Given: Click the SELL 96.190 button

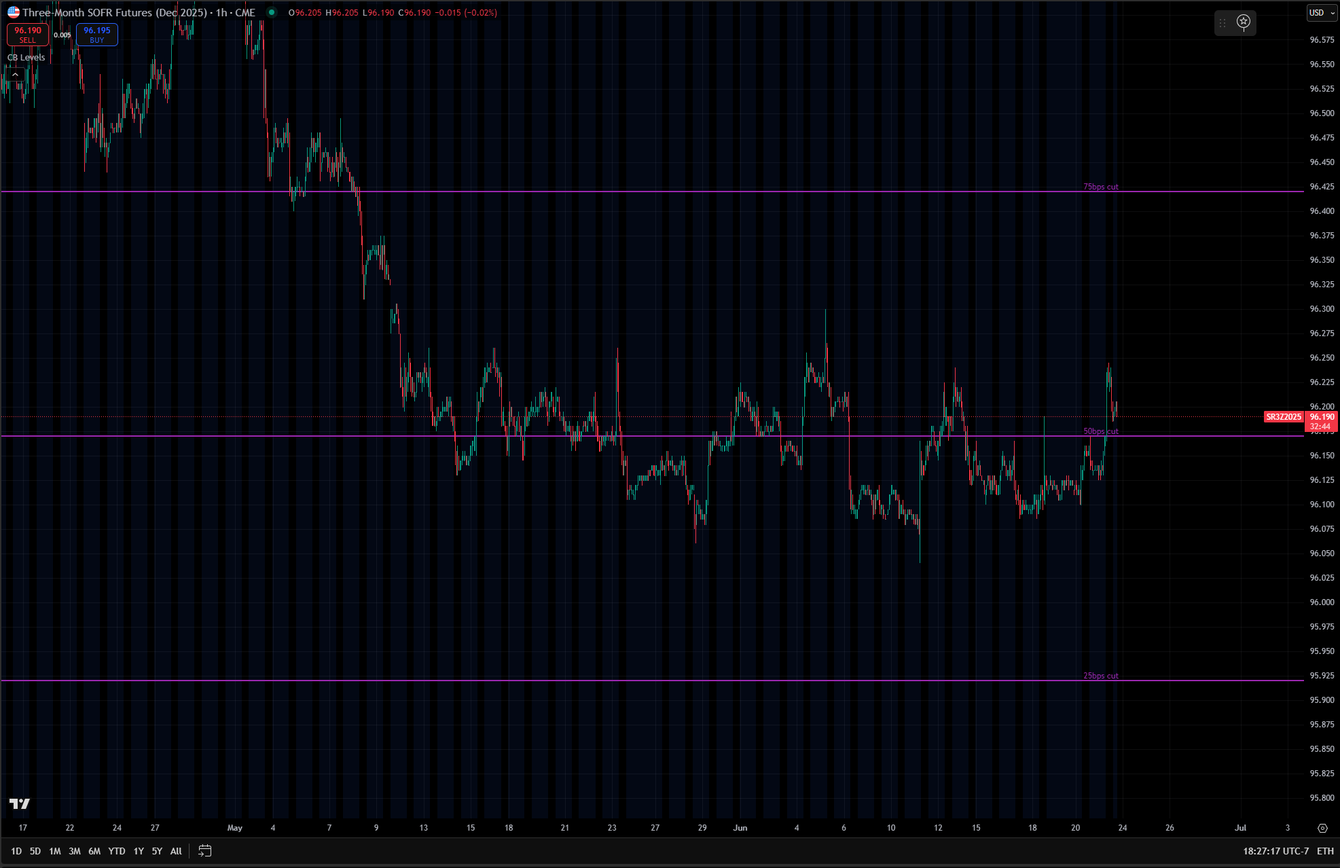Looking at the screenshot, I should 28,35.
